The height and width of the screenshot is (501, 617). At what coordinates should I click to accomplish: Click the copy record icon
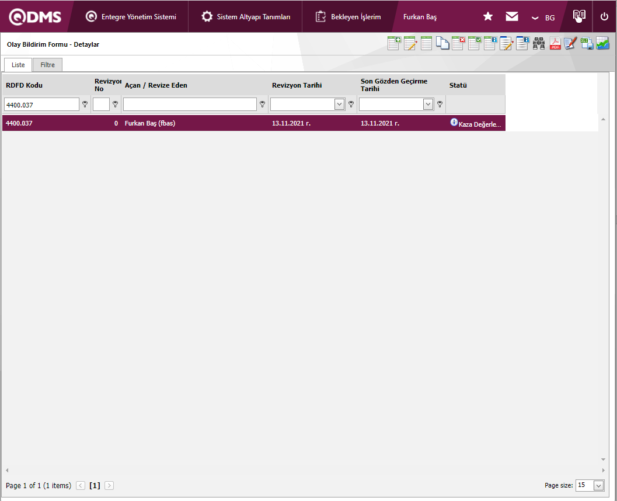pos(442,43)
